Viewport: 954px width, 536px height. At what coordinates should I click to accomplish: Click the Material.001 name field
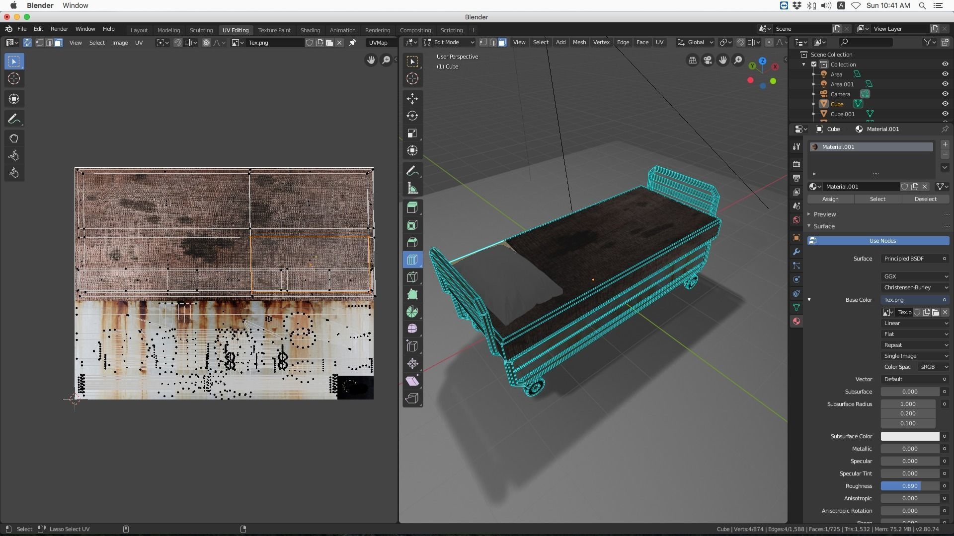click(x=861, y=187)
